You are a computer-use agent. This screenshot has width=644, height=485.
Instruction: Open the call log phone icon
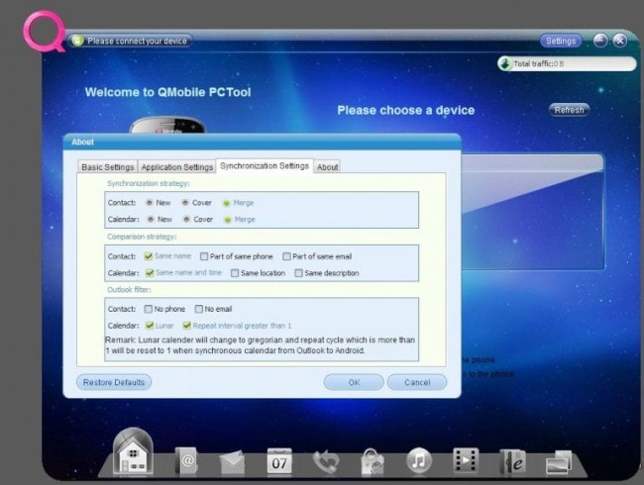point(326,462)
